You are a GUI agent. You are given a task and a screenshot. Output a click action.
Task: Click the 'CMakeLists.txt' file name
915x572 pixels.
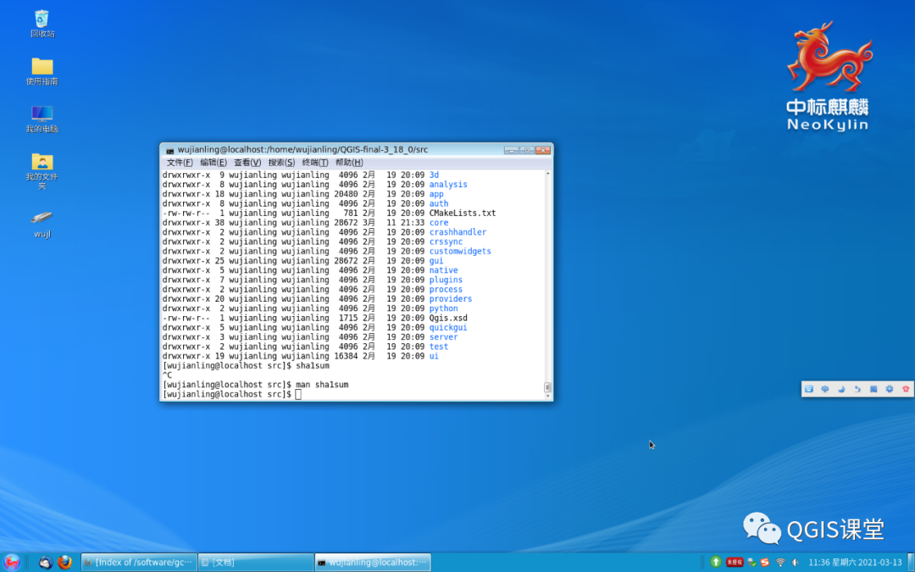[463, 213]
